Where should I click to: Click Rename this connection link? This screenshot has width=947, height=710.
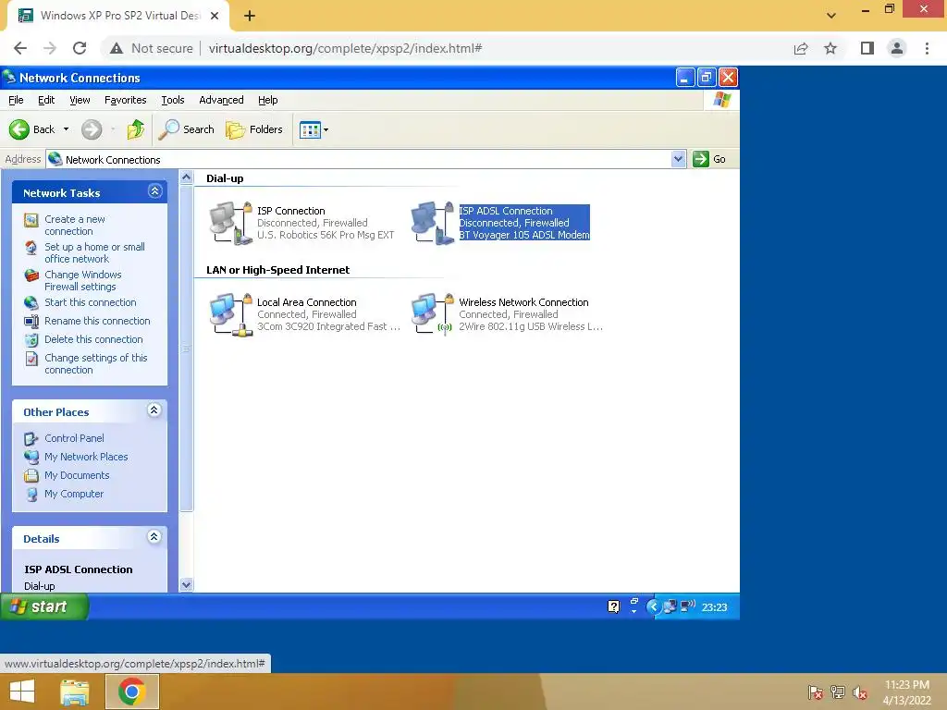click(x=97, y=321)
